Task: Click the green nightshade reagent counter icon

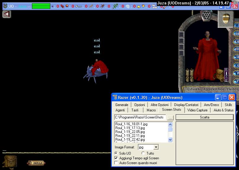Action: pos(115,7)
